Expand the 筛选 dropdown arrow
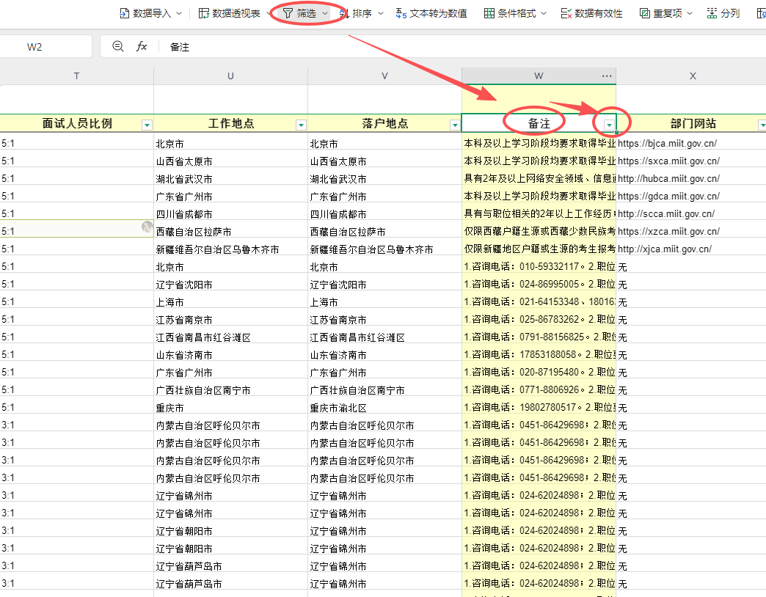766x597 pixels. (325, 13)
